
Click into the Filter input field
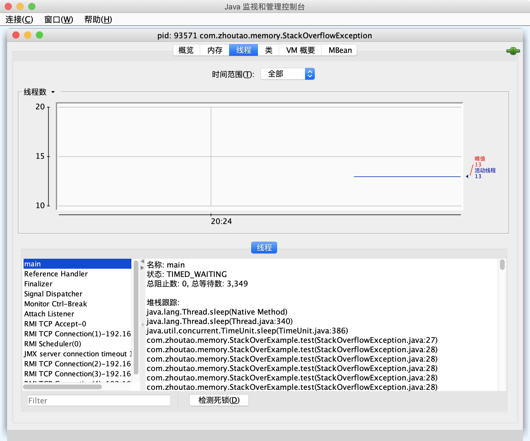point(99,400)
